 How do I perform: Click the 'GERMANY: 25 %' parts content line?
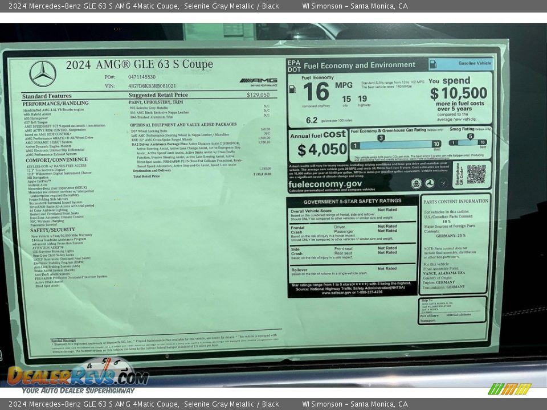coord(451,236)
